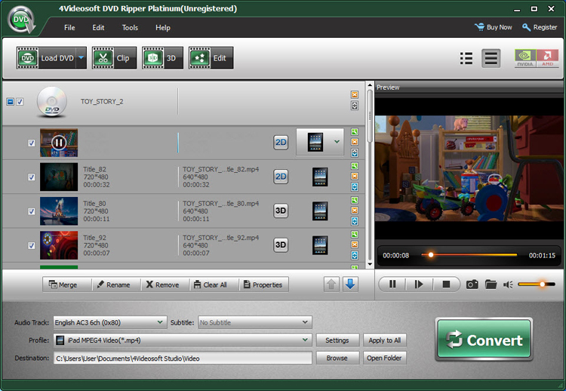Open the File menu
566x391 pixels.
69,27
